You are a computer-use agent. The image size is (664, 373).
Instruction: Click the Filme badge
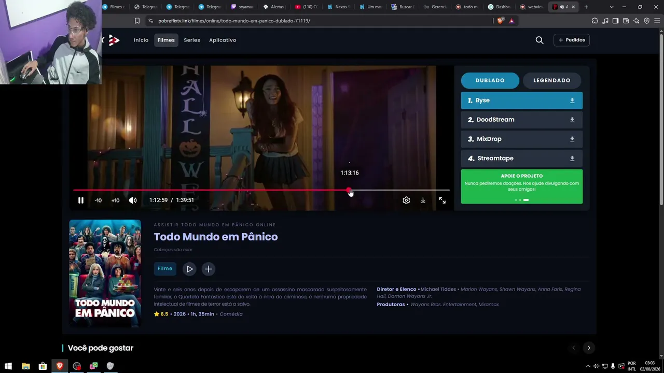click(x=165, y=268)
